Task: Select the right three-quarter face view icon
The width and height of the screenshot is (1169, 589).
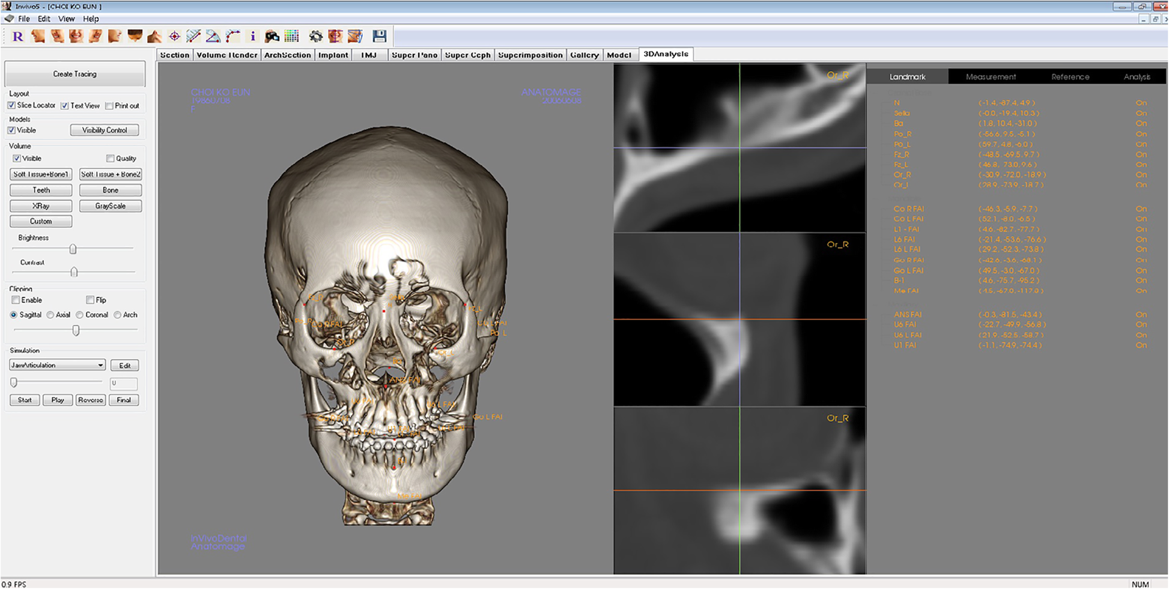Action: (x=96, y=37)
